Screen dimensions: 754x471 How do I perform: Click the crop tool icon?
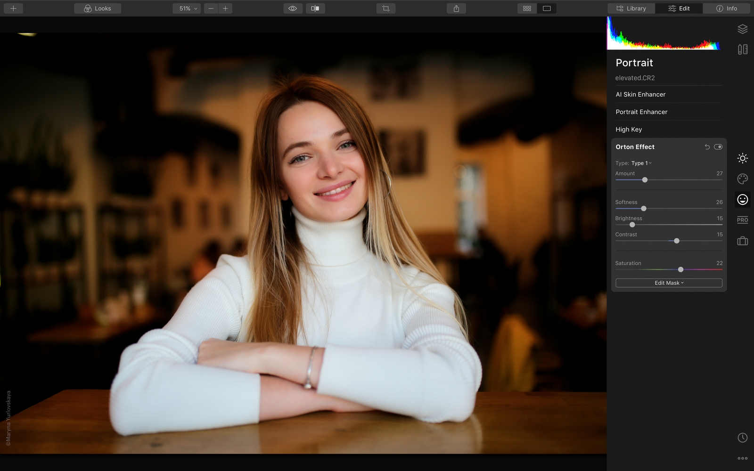pos(385,8)
